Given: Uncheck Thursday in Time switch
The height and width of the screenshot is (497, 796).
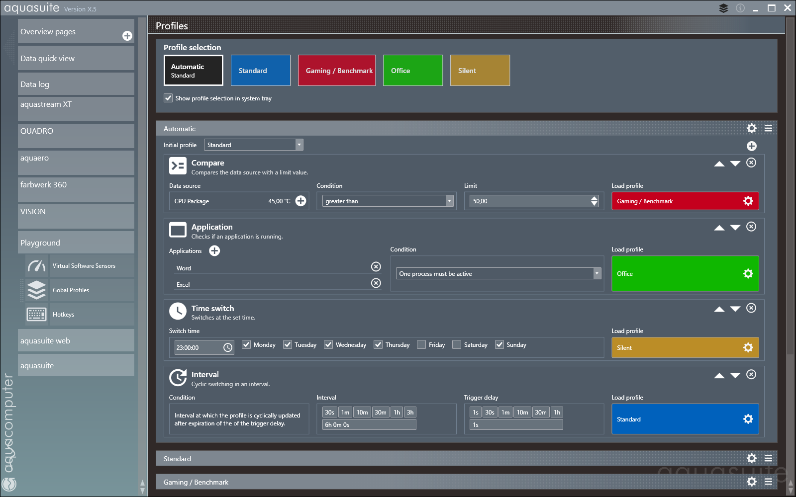Looking at the screenshot, I should pyautogui.click(x=378, y=344).
